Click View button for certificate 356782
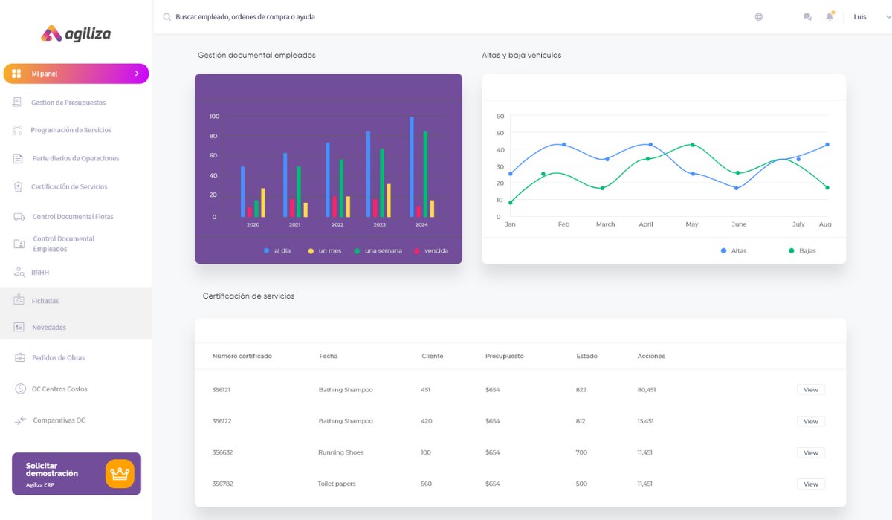The height and width of the screenshot is (520, 892). pos(810,484)
